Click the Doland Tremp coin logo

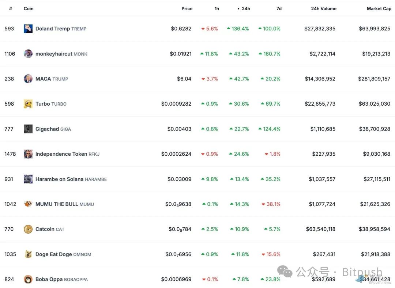pyautogui.click(x=28, y=29)
